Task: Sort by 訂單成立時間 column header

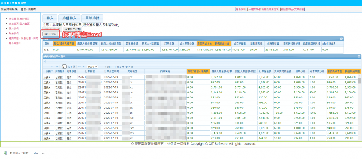Action: [x=112, y=71]
